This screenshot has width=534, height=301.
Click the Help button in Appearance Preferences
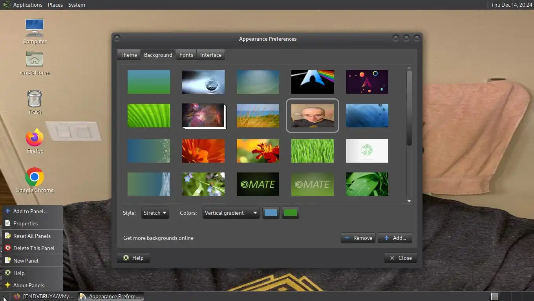click(x=133, y=258)
